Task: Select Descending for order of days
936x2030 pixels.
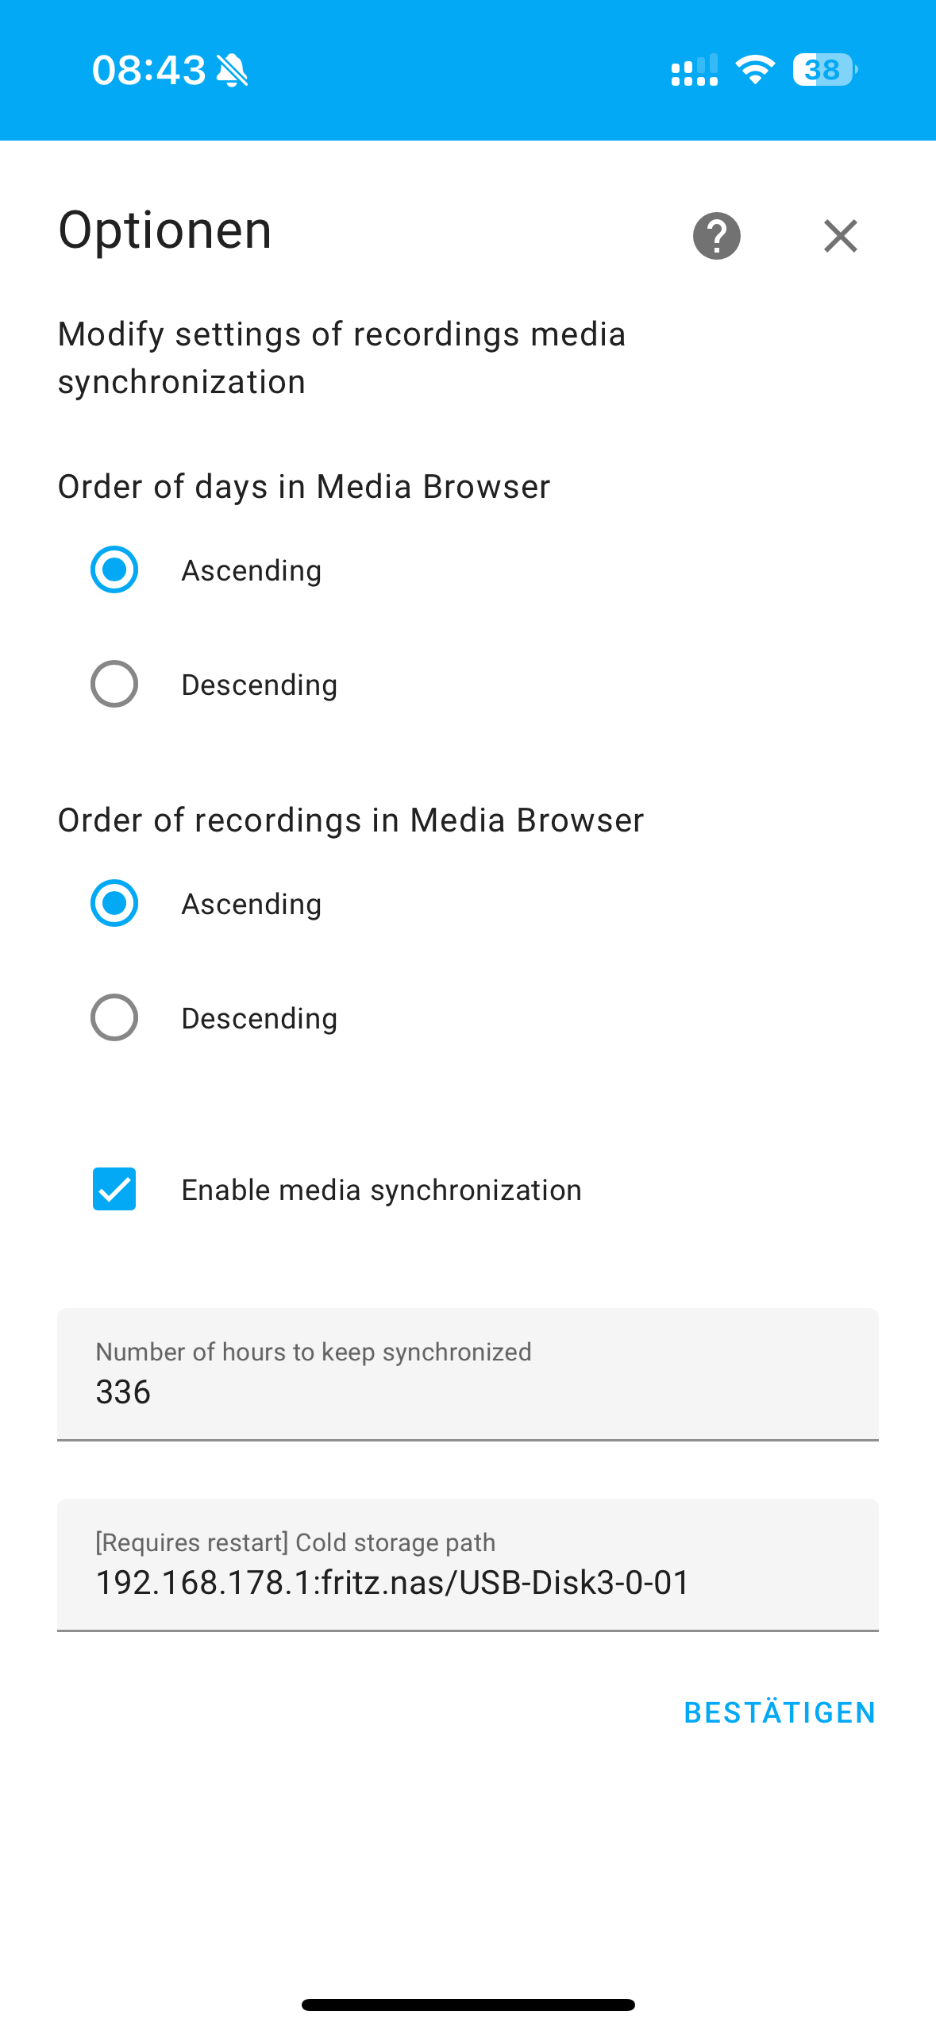Action: pos(114,684)
